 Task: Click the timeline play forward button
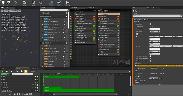pyautogui.click(x=20, y=94)
